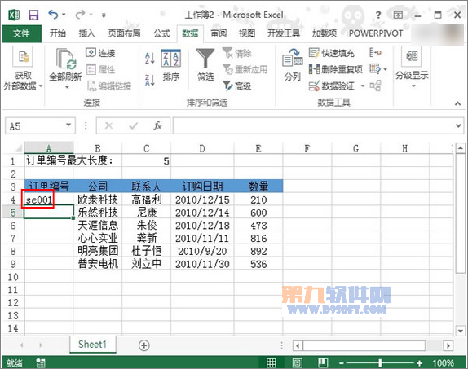Select column D header
468x369 pixels.
(202, 148)
